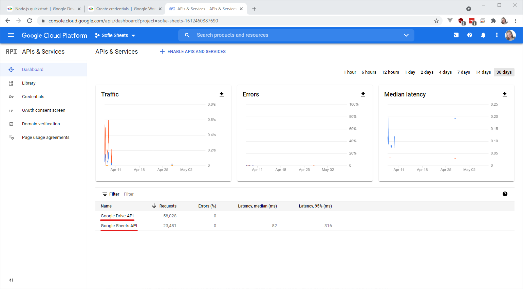The image size is (523, 289).
Task: Click the Library sidebar icon
Action: click(x=11, y=83)
